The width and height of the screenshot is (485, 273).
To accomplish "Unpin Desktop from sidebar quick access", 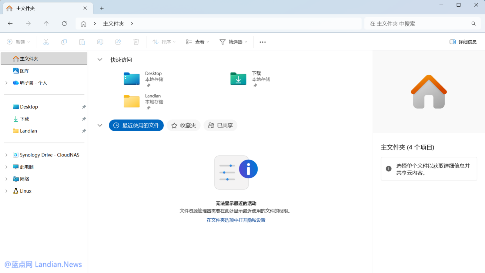I will click(84, 107).
